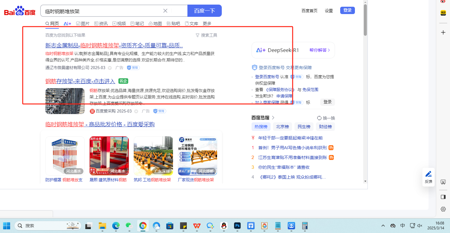This screenshot has height=233, width=450.
Task: Toggle the 中 input method indicator
Action: (x=402, y=226)
